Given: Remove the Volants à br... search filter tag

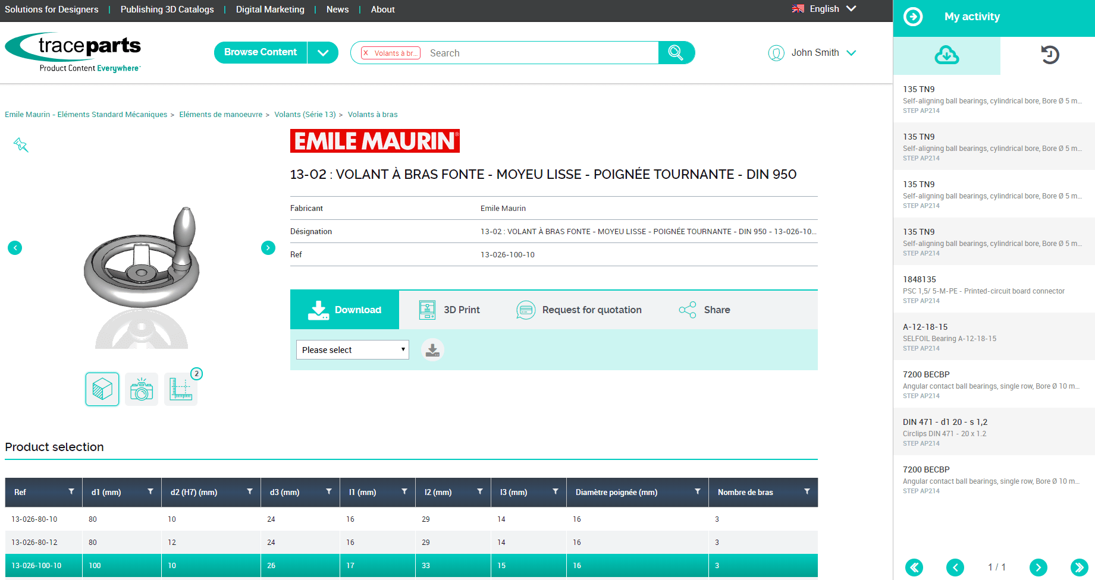Looking at the screenshot, I should (x=366, y=53).
